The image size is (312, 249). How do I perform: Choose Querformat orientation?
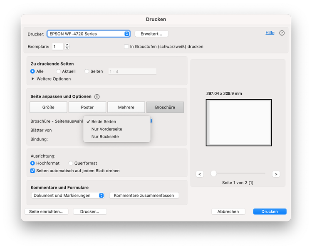[x=71, y=163]
